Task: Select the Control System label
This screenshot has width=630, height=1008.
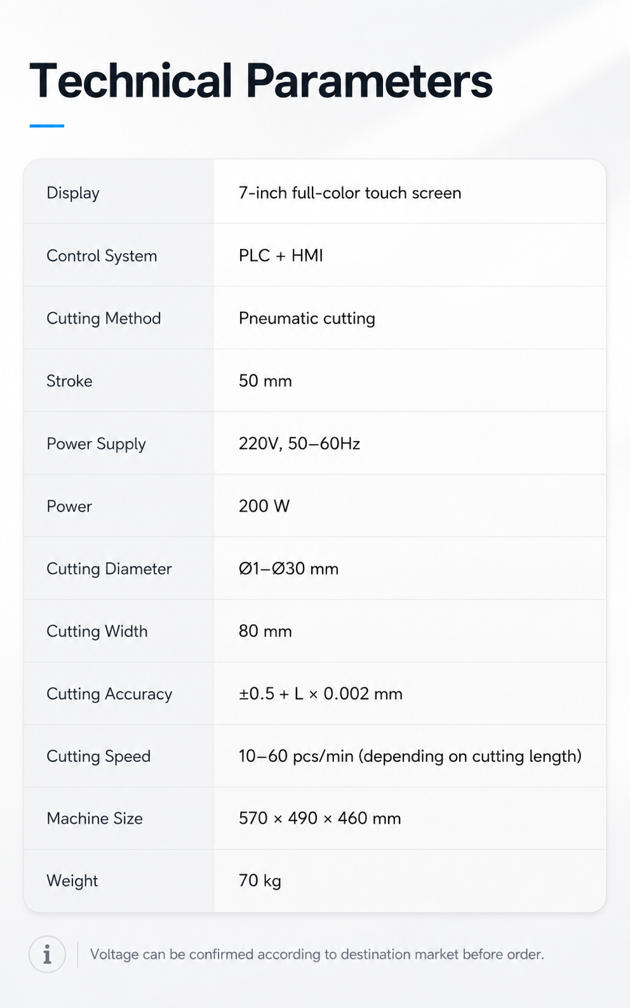Action: pyautogui.click(x=102, y=256)
